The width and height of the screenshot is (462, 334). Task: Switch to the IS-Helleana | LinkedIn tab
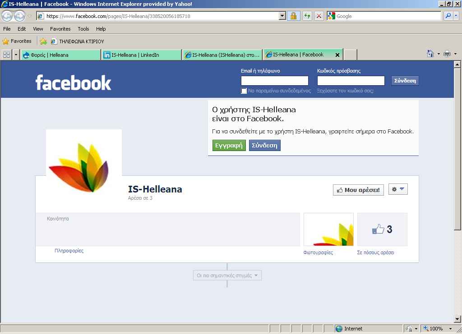[x=141, y=55]
